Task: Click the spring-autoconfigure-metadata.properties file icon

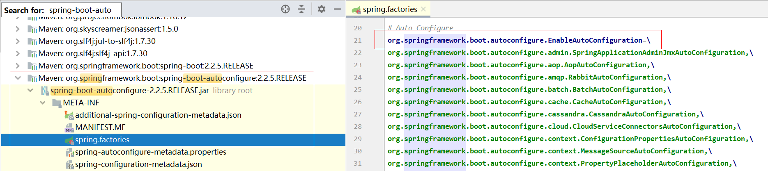Action: tap(69, 152)
